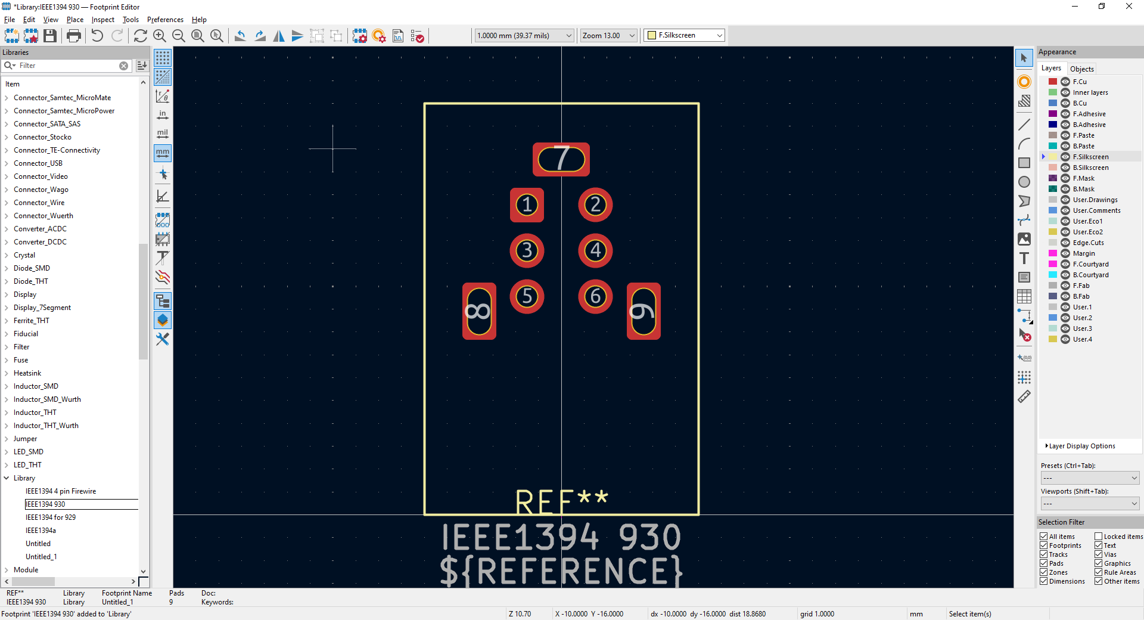Hide the F.Cu layer visibility
The height and width of the screenshot is (620, 1144).
tap(1065, 82)
